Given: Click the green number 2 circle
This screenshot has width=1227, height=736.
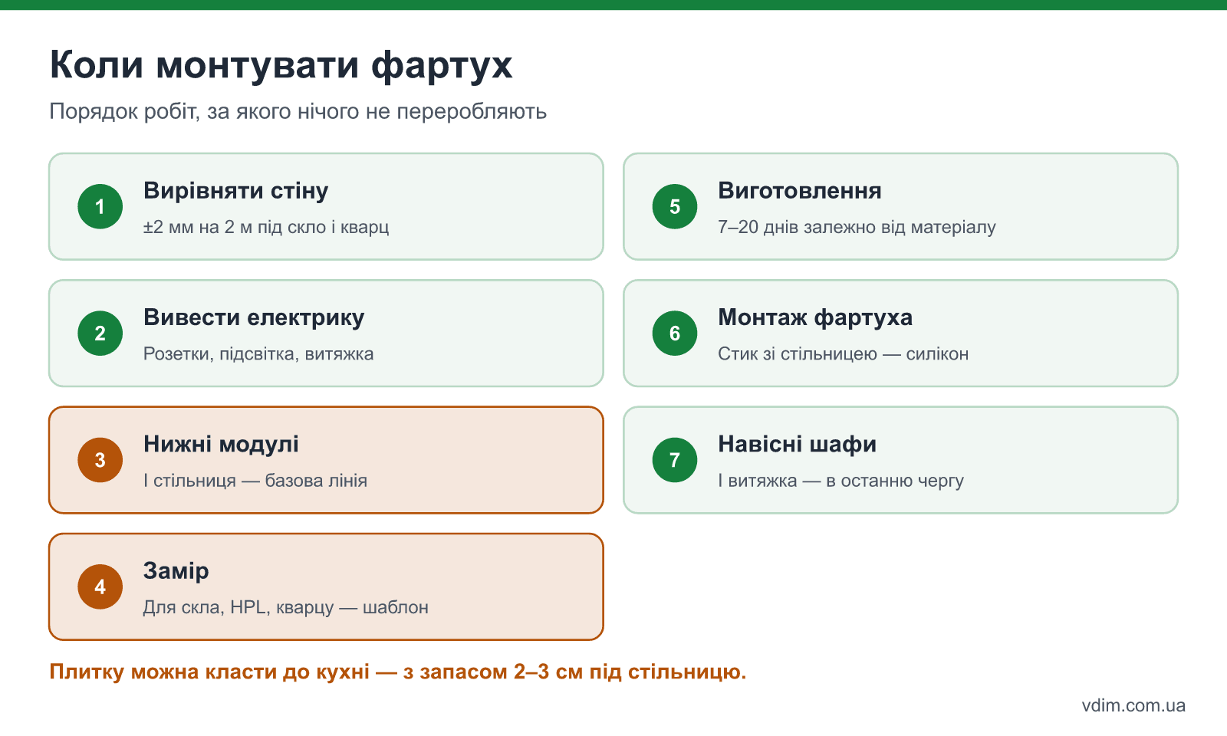Looking at the screenshot, I should point(100,333).
